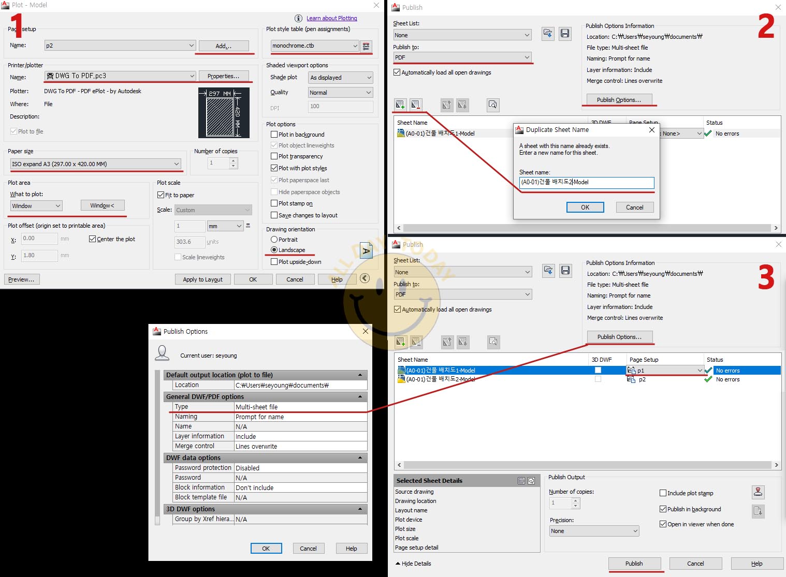
Task: Click Preview icon in lower Publish window
Action: 493,342
